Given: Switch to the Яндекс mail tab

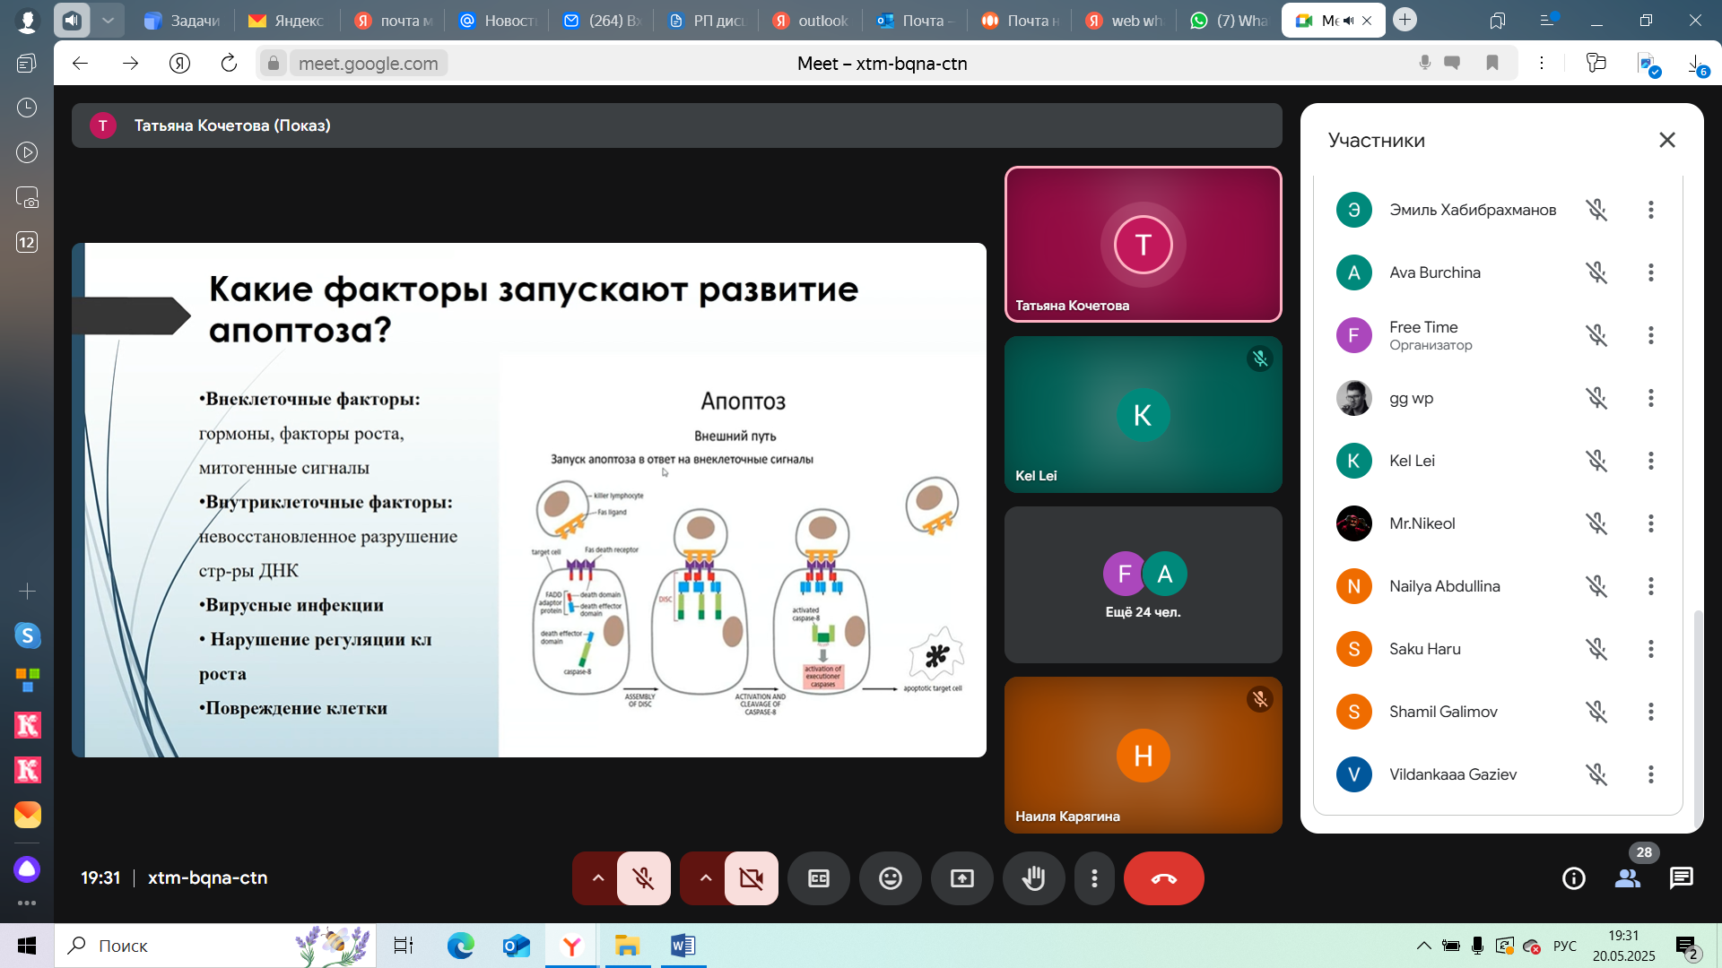Looking at the screenshot, I should point(287,21).
